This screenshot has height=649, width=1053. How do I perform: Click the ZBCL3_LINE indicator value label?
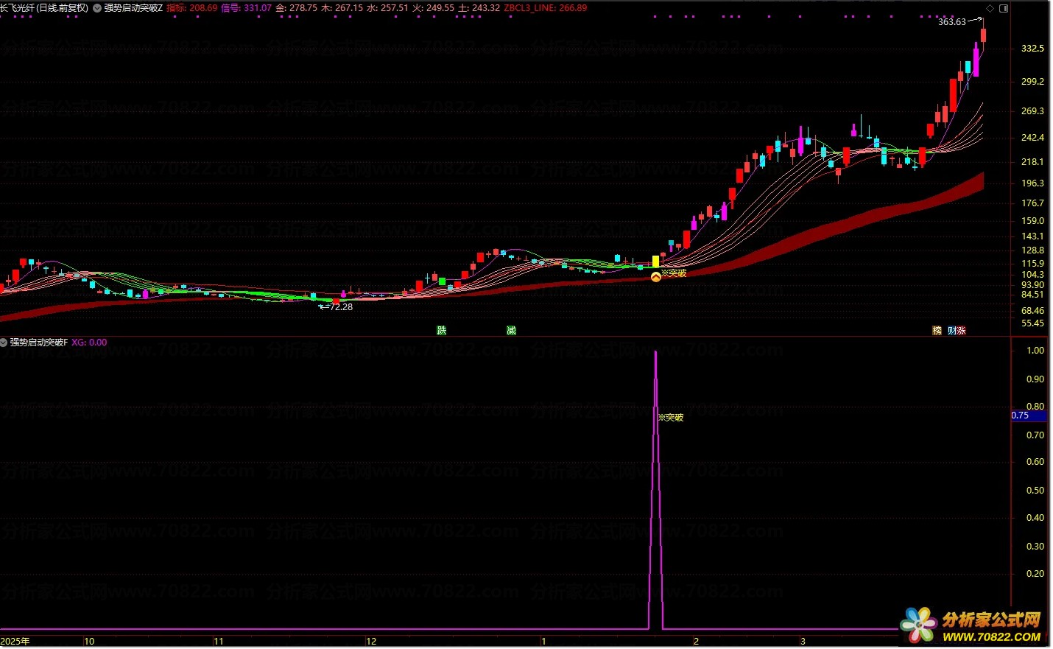(x=546, y=8)
